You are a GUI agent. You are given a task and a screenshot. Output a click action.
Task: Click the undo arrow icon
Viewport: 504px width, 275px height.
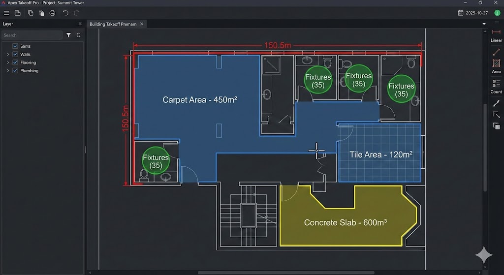click(65, 13)
